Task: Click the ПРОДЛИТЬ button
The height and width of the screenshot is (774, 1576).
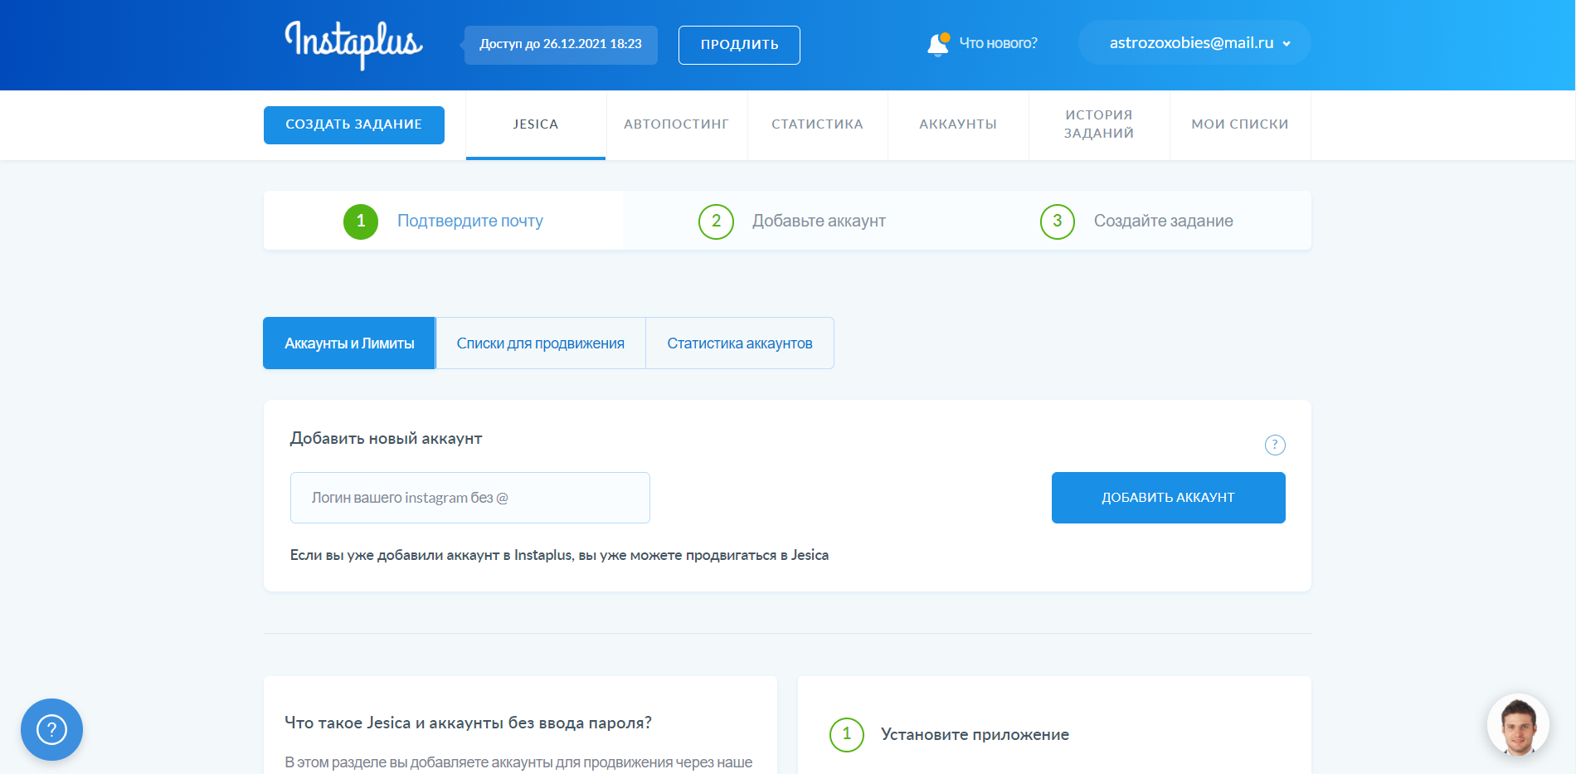Action: (739, 45)
